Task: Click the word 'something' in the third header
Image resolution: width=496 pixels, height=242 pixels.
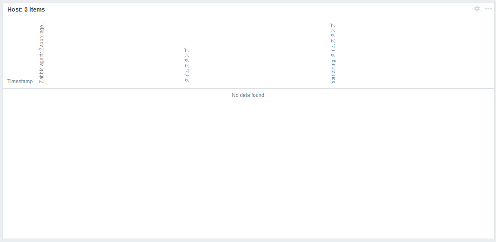Action: [x=333, y=71]
